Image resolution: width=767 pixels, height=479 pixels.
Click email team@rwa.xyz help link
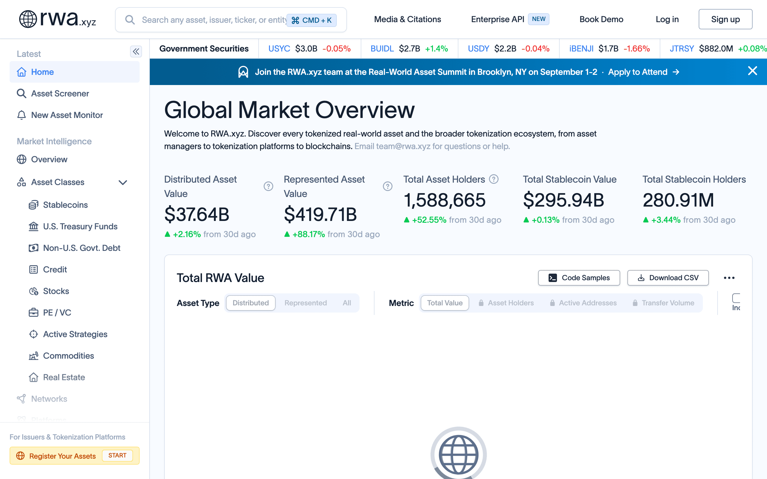pos(432,146)
